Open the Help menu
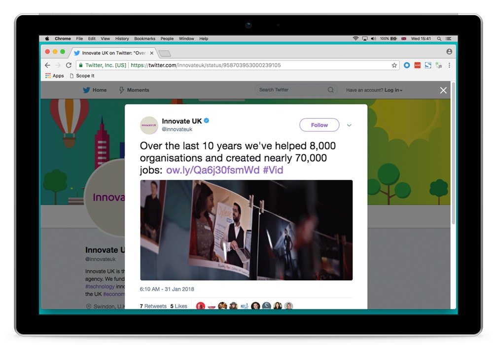Viewport: 493px width, 345px height. 204,38
